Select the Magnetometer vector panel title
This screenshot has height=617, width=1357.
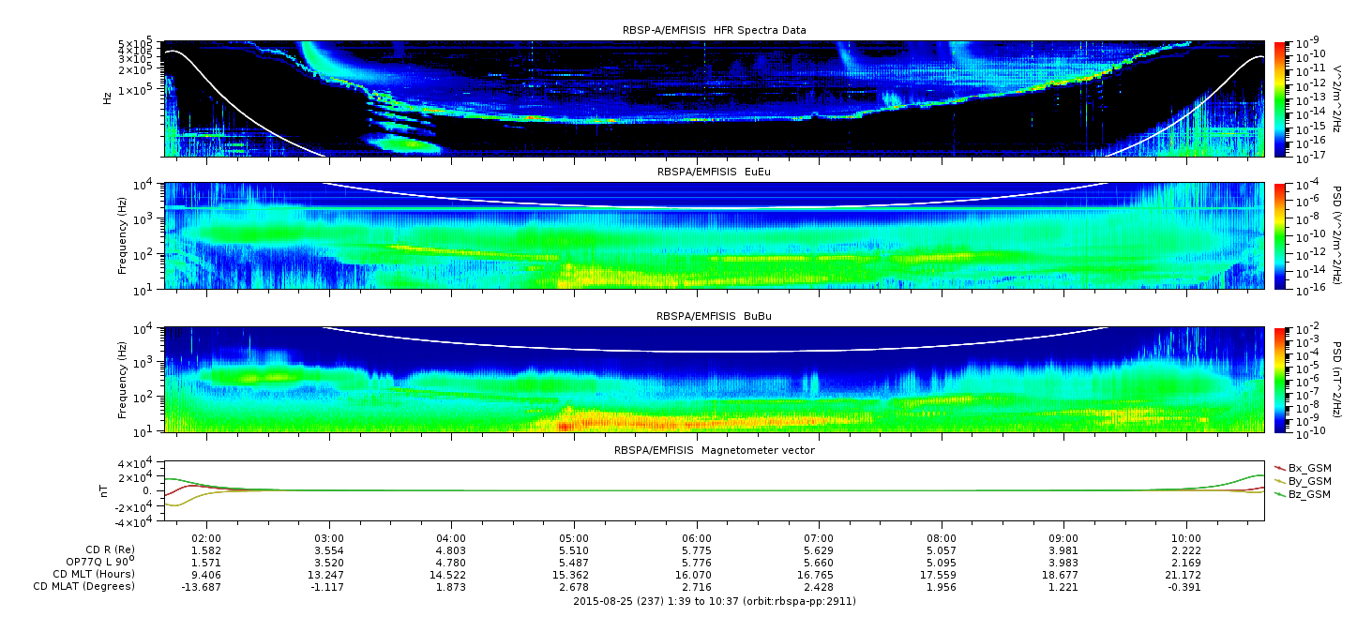(x=714, y=450)
